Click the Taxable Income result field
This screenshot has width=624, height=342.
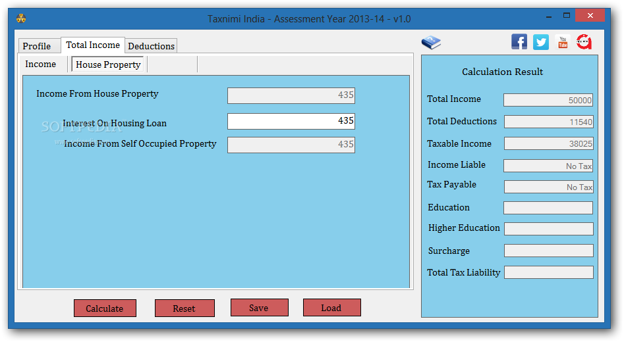pyautogui.click(x=548, y=143)
